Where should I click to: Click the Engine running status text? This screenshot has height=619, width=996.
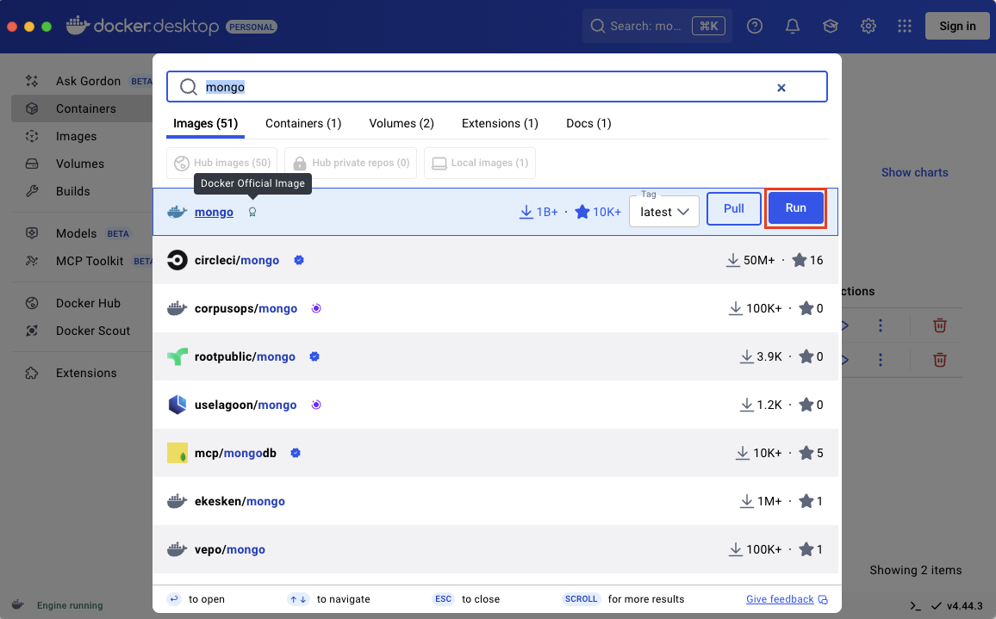70,605
